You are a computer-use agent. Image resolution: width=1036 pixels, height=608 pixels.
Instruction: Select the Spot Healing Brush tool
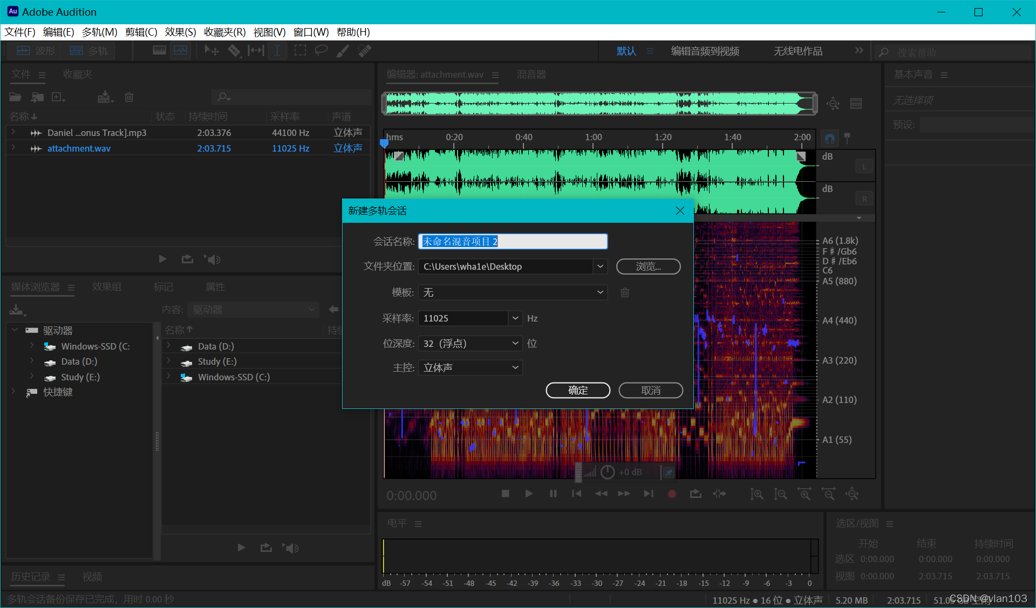click(365, 51)
